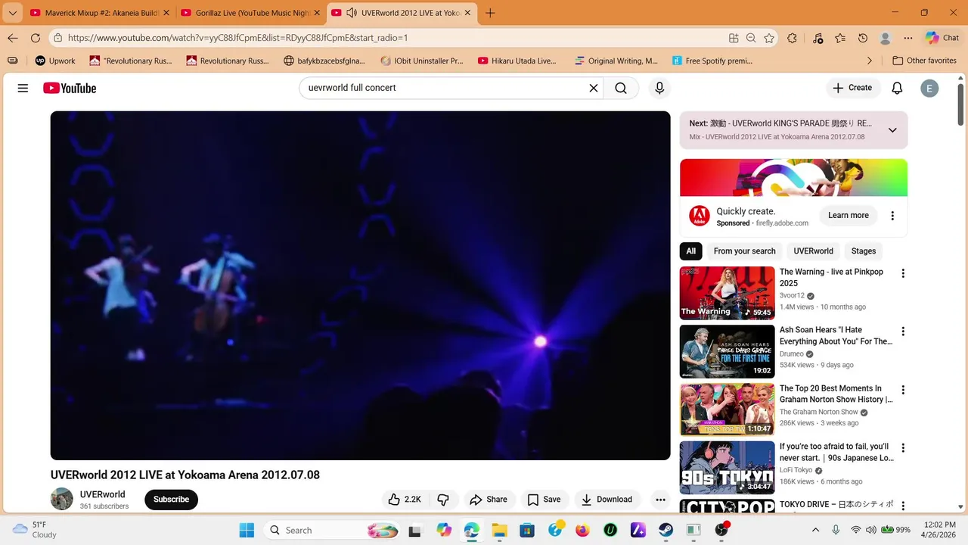Image resolution: width=968 pixels, height=545 pixels.
Task: Open the Adobe ad options menu
Action: (892, 216)
